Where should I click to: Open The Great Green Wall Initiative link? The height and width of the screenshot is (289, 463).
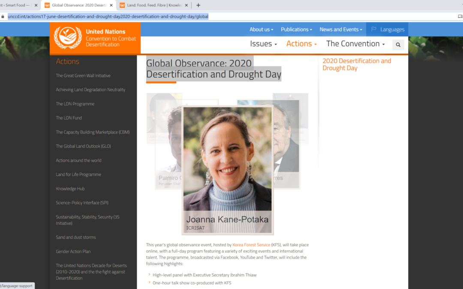tap(83, 76)
